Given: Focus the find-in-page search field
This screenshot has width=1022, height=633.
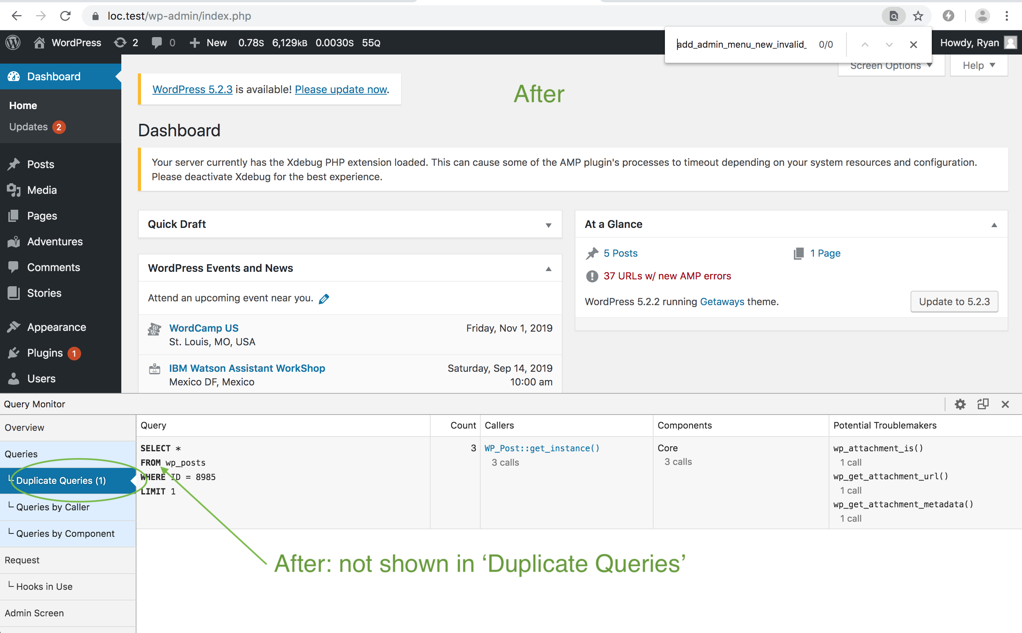Looking at the screenshot, I should (x=741, y=44).
